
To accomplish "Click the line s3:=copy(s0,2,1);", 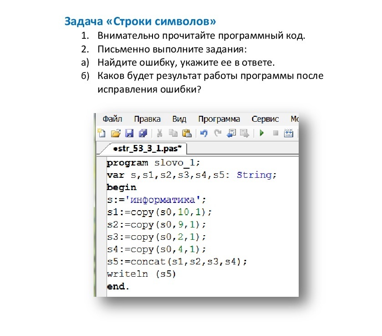I will (157, 237).
